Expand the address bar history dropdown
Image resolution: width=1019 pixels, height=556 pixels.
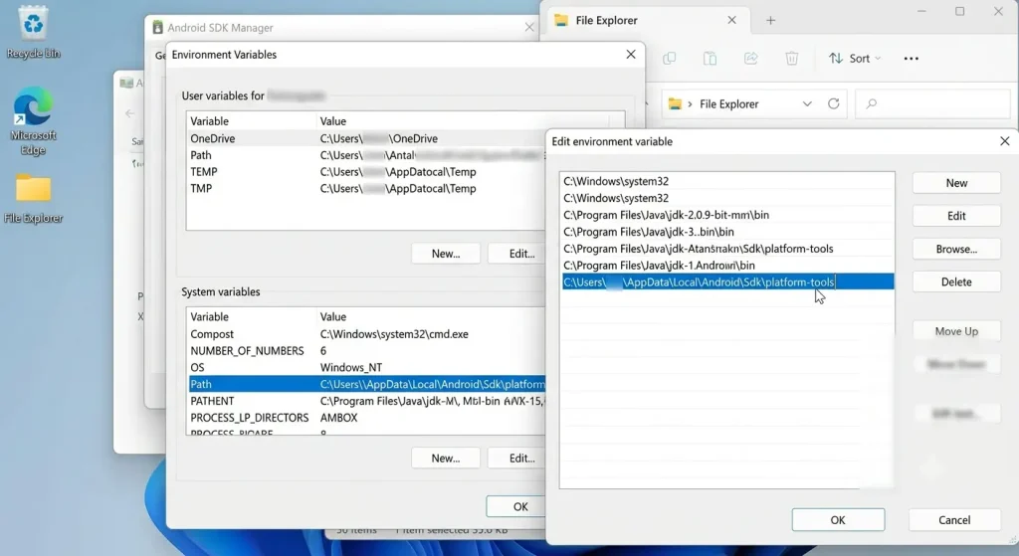point(807,103)
